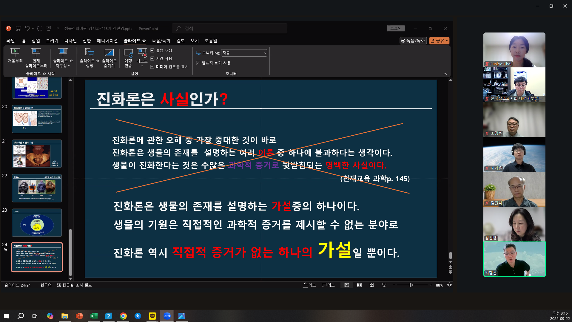Expand the Quick Access Toolbar customize arrow

click(58, 29)
